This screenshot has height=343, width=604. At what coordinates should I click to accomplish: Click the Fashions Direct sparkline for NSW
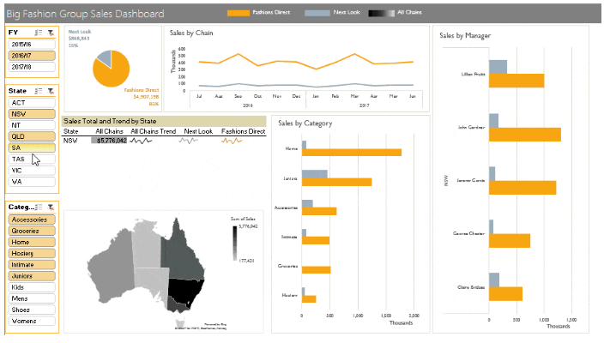point(232,141)
